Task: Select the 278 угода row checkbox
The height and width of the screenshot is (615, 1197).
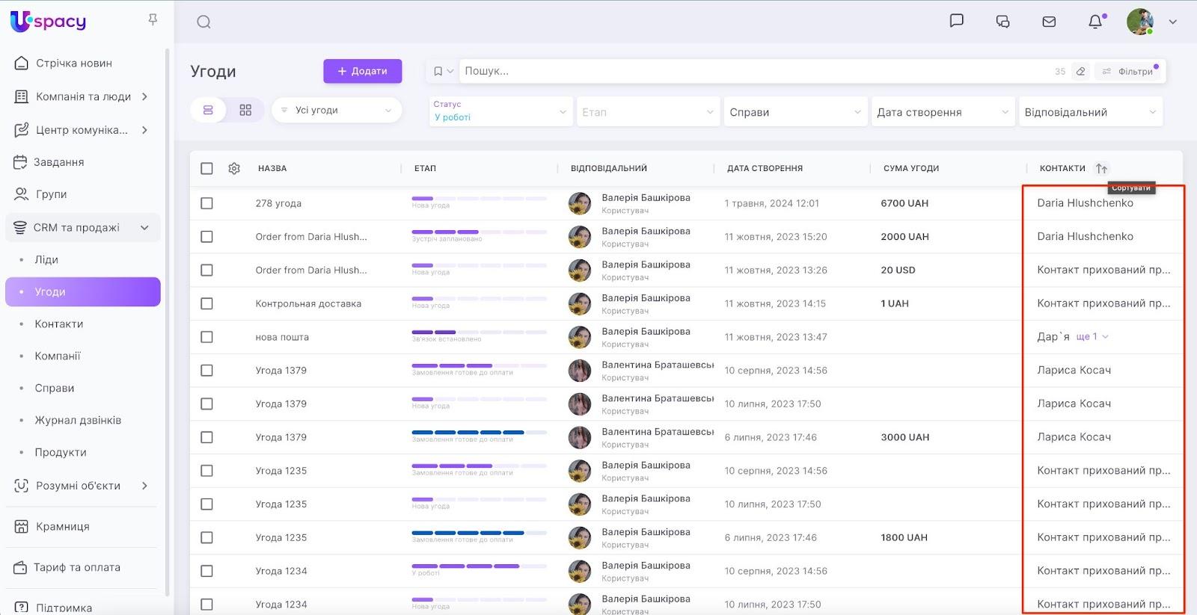Action: pyautogui.click(x=207, y=203)
